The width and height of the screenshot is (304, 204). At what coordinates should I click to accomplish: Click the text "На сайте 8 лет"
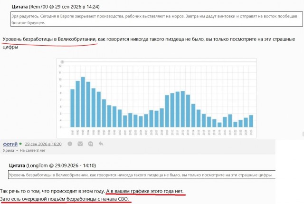(x=33, y=150)
